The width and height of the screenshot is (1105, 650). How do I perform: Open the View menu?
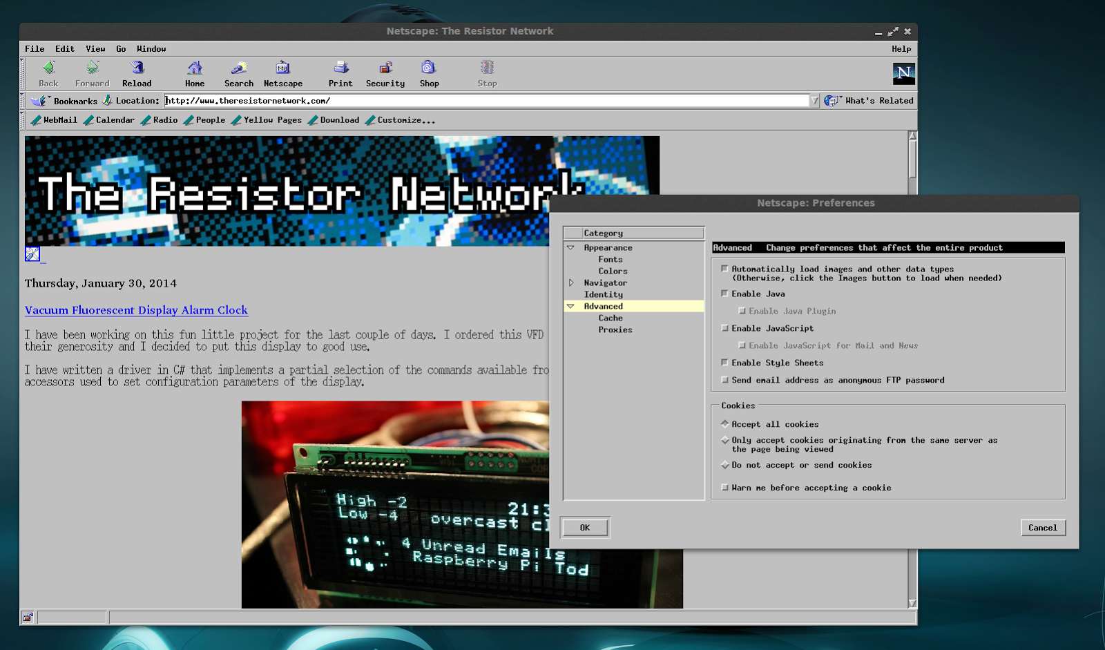click(95, 49)
